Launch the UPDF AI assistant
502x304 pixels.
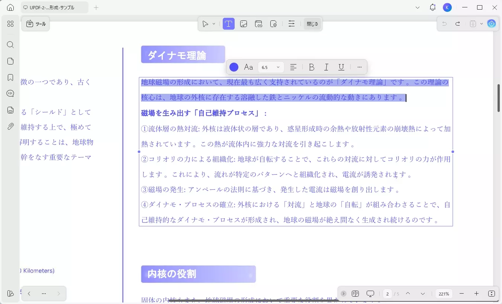492,23
